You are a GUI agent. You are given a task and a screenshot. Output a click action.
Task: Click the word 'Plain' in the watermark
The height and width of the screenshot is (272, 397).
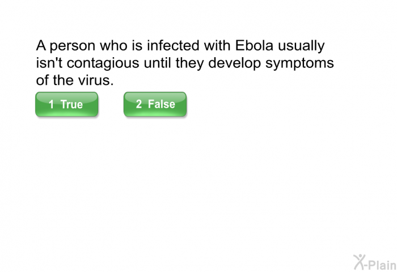[382, 265]
